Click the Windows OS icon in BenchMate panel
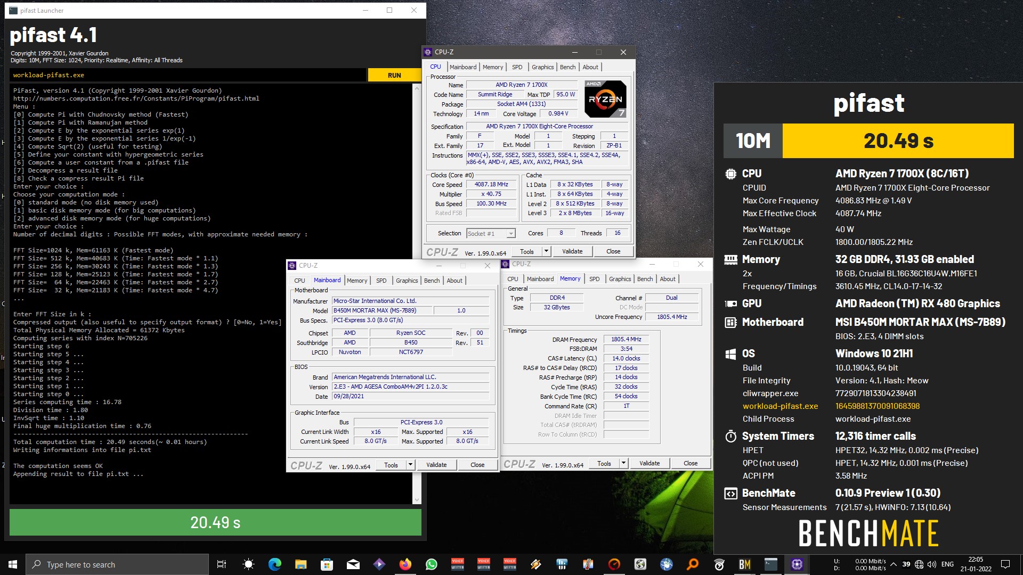Screen dimensions: 1023x575 click(730, 354)
